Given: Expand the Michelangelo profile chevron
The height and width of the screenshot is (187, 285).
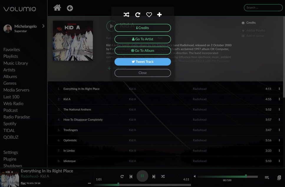Looking at the screenshot, I should pyautogui.click(x=43, y=26).
